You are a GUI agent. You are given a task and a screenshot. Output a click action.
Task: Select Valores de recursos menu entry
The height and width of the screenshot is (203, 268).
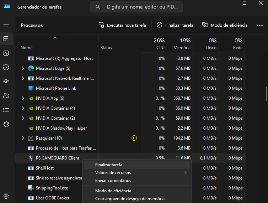(137, 173)
